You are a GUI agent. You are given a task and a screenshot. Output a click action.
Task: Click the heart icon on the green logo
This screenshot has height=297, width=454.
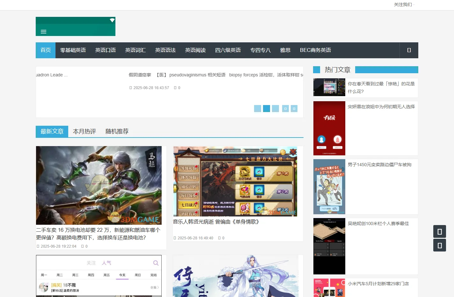tap(112, 20)
